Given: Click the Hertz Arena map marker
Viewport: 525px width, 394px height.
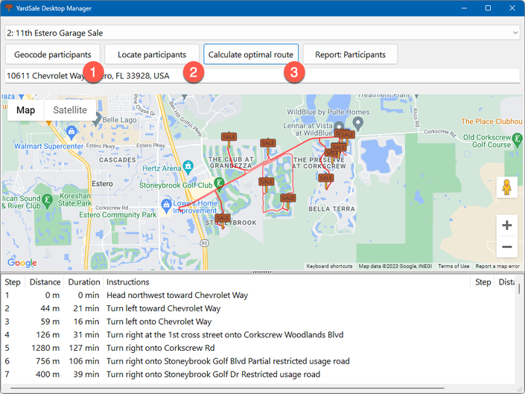Looking at the screenshot, I should [188, 166].
